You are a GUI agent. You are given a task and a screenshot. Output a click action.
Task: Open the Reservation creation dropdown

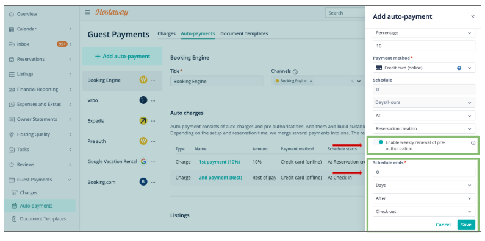(x=424, y=128)
